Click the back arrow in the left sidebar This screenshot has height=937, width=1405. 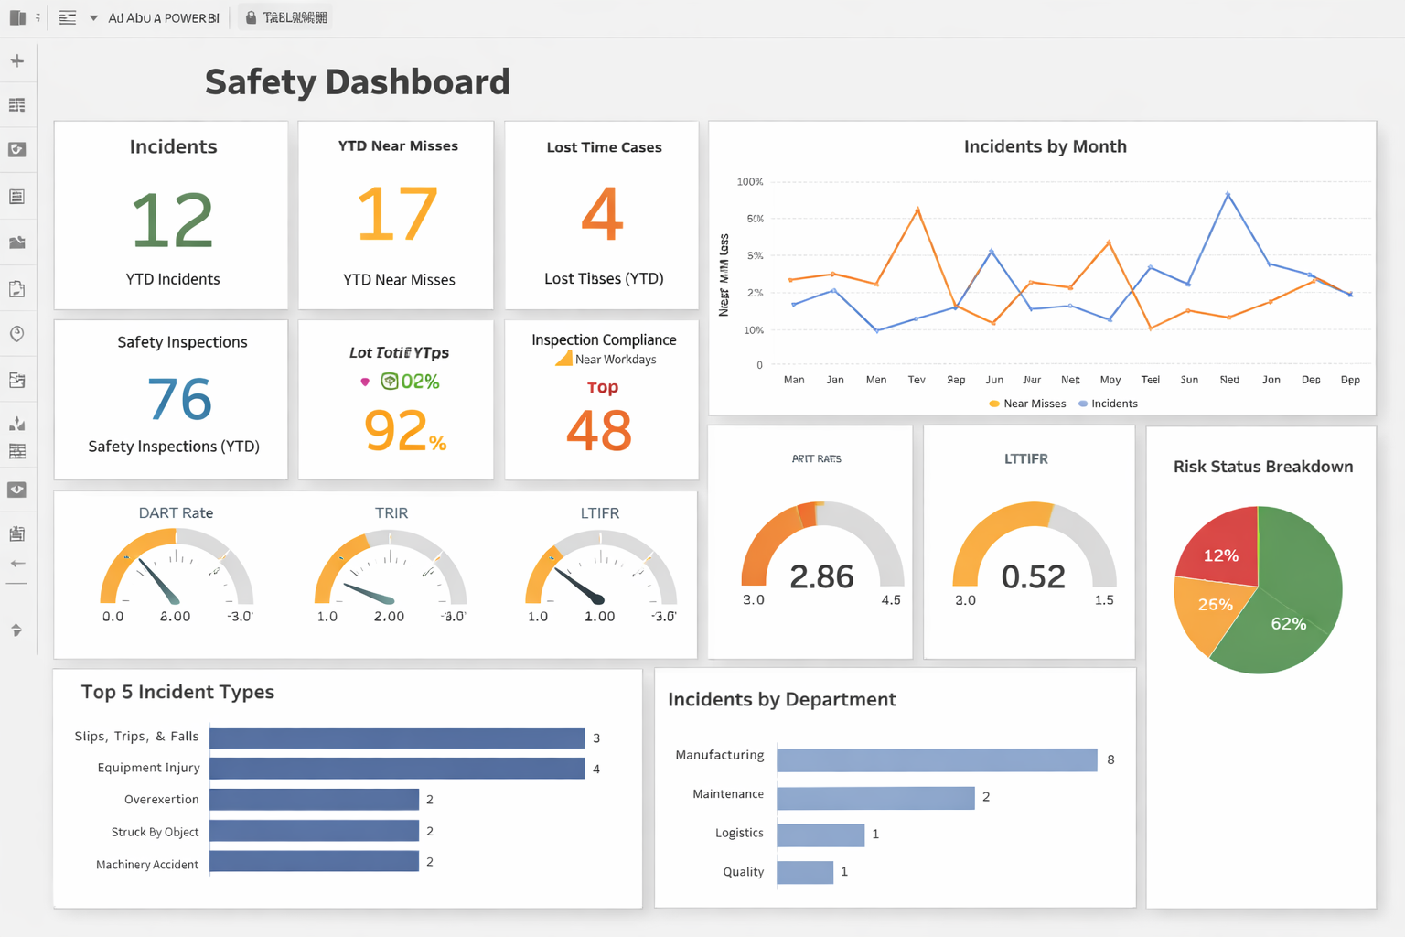[x=16, y=564]
